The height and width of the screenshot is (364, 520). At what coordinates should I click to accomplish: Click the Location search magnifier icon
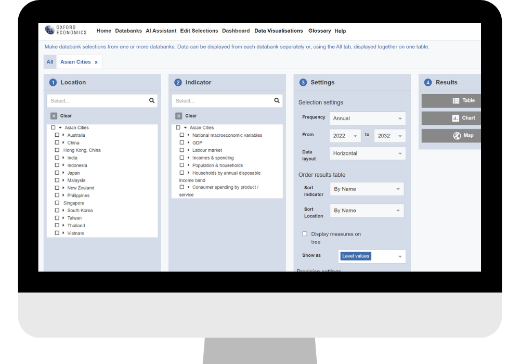click(152, 101)
